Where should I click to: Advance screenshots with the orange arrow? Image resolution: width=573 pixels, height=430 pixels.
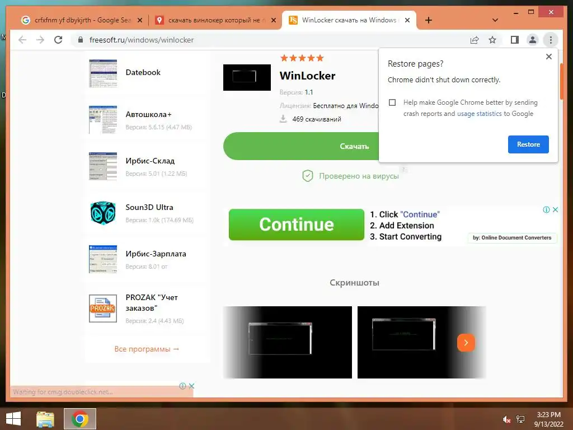(466, 343)
